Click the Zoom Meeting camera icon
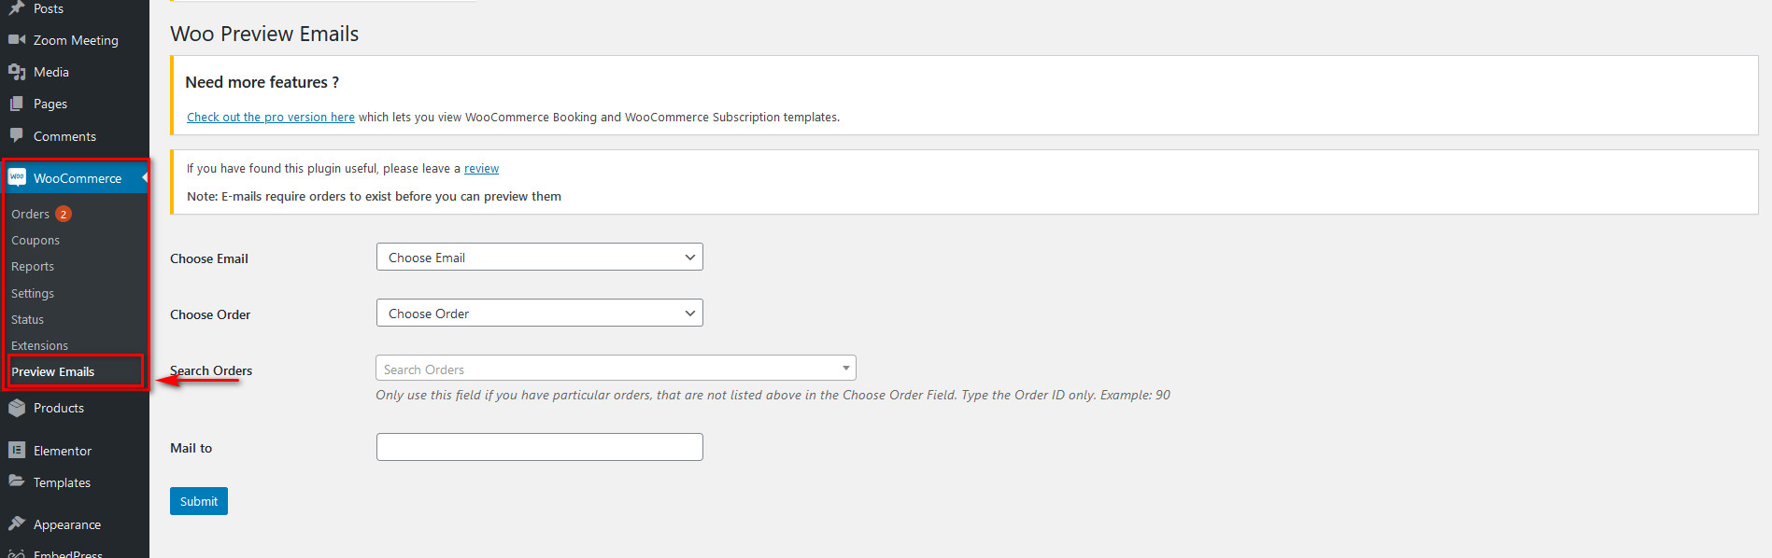Screen dimensions: 1772x558 click(17, 40)
